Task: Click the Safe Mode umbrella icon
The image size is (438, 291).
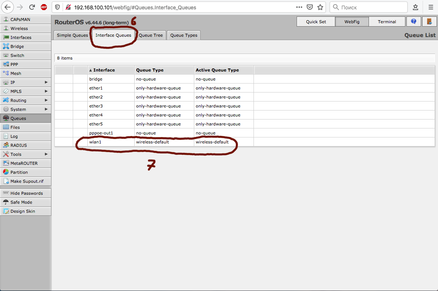Action: pos(6,202)
